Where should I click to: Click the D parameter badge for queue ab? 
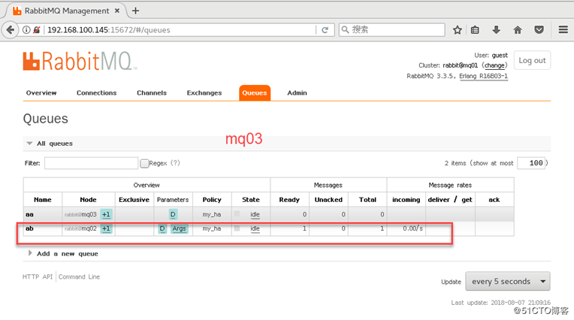tap(162, 228)
